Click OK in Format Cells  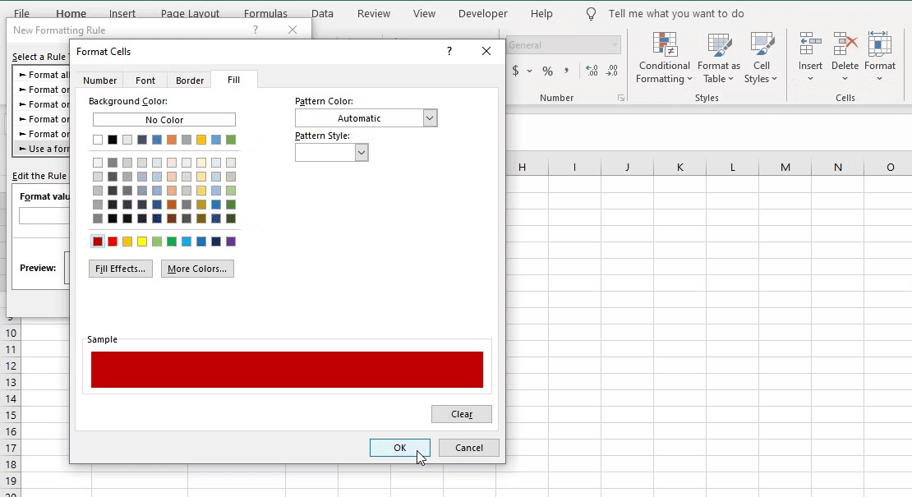pyautogui.click(x=399, y=448)
